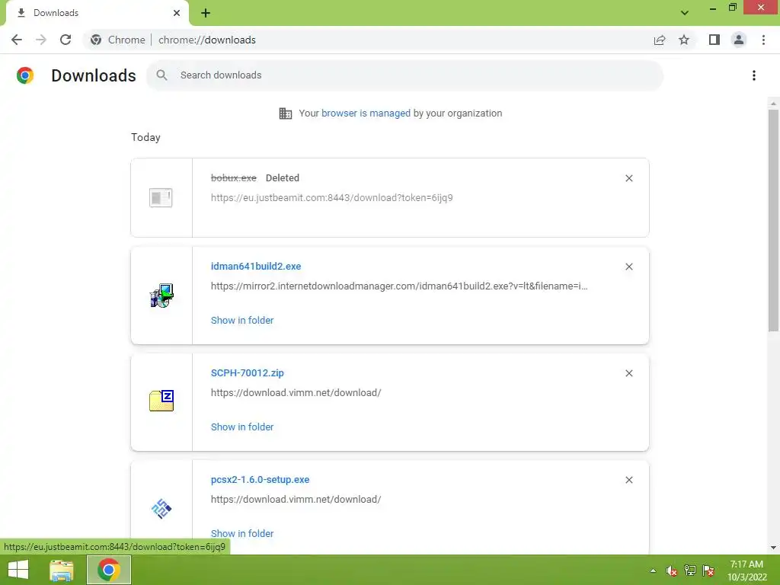Click the justbeamit.com download URL

pos(332,197)
